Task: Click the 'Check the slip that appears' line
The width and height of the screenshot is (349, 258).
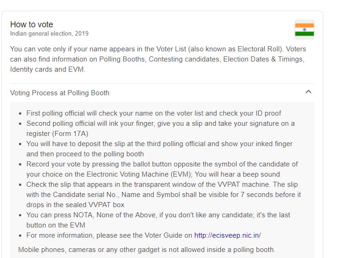Action: click(162, 184)
